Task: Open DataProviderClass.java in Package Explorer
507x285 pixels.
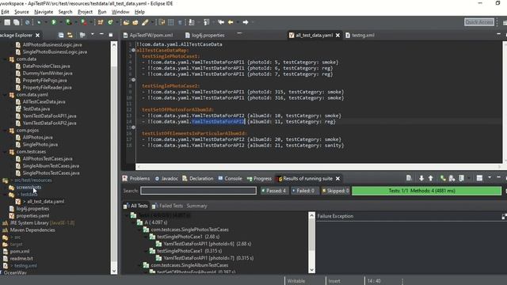Action: pos(46,66)
